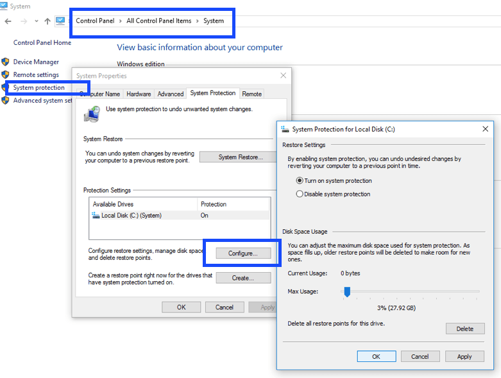This screenshot has width=501, height=378.
Task: Click the computer icon in the address bar
Action: [60, 21]
